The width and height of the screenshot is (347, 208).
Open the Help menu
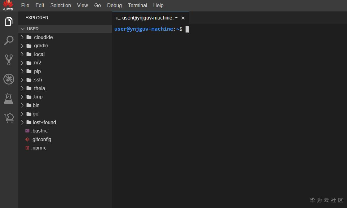158,5
